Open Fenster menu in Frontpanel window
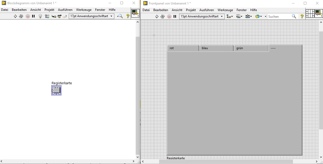 point(242,10)
